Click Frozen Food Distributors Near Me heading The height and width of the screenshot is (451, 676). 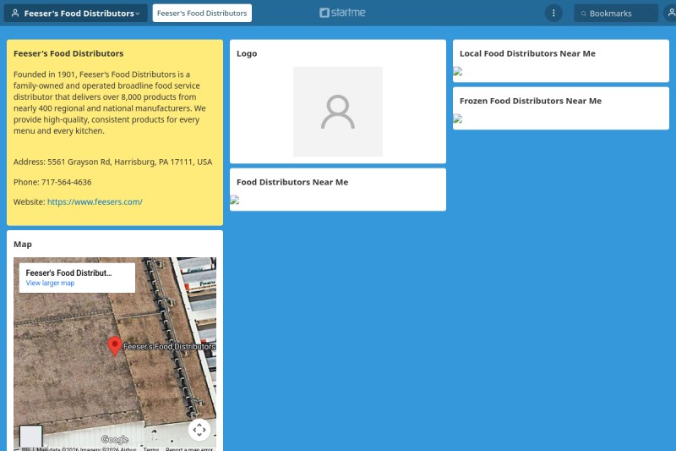pyautogui.click(x=531, y=101)
